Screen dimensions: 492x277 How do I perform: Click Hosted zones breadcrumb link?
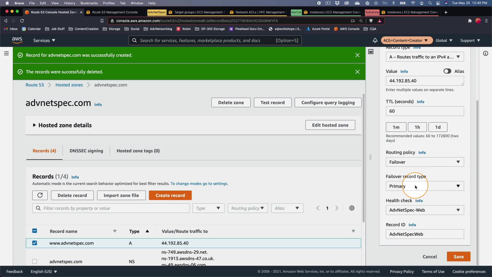point(69,85)
